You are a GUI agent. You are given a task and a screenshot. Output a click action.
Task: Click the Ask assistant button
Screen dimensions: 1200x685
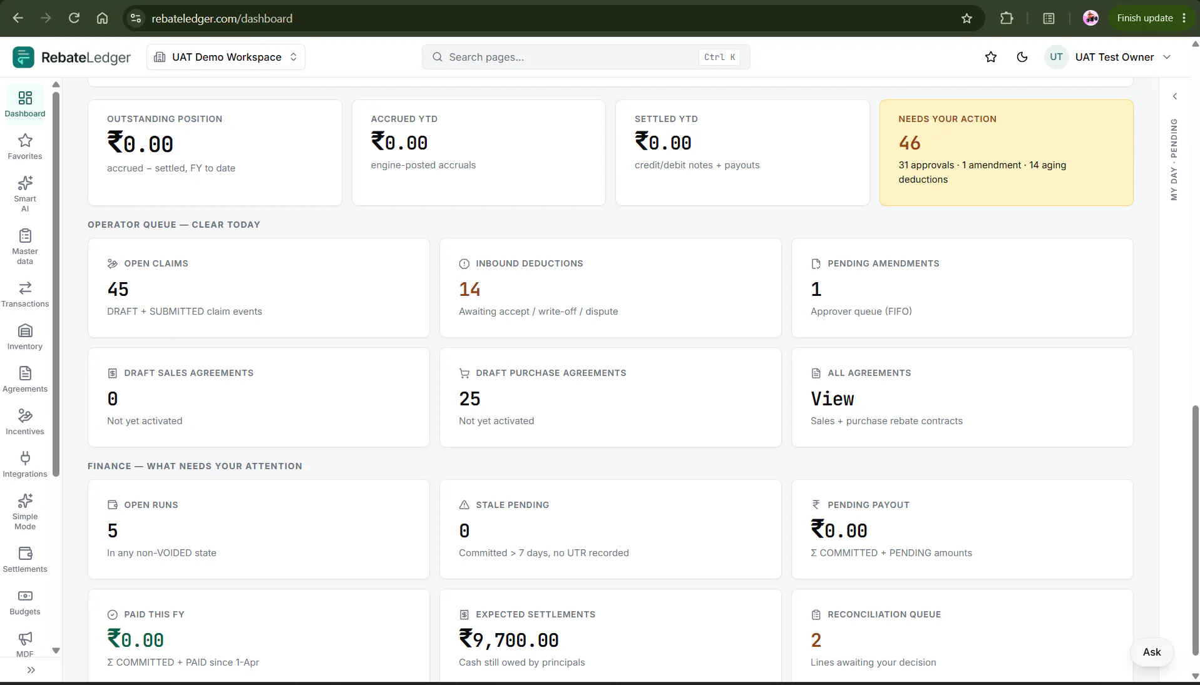click(1152, 652)
